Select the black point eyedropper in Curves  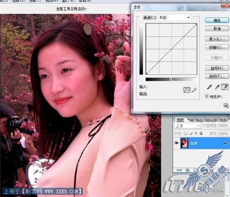click(209, 87)
